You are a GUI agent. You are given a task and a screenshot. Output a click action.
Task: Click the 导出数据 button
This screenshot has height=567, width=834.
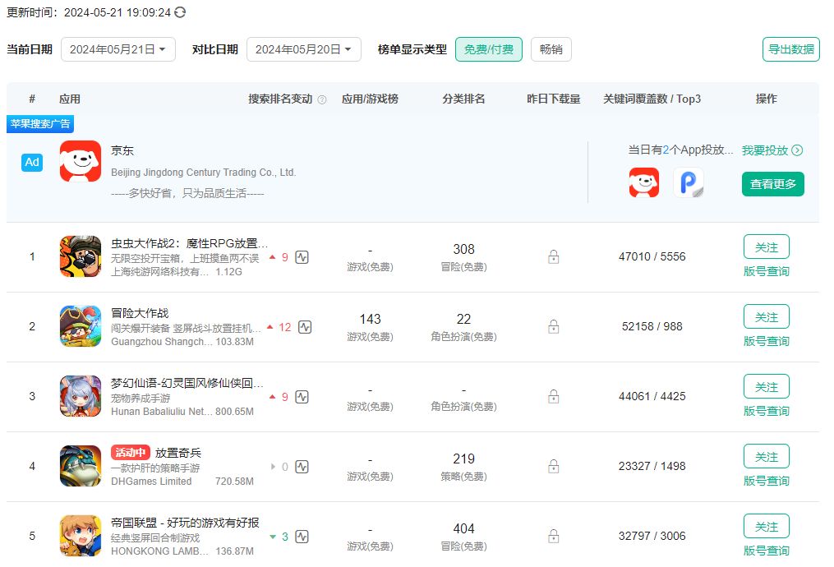point(791,49)
